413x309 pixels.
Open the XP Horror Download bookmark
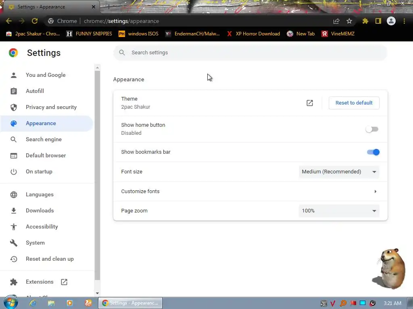[x=253, y=34]
